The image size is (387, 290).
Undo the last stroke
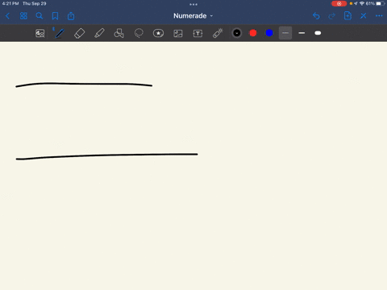click(316, 16)
